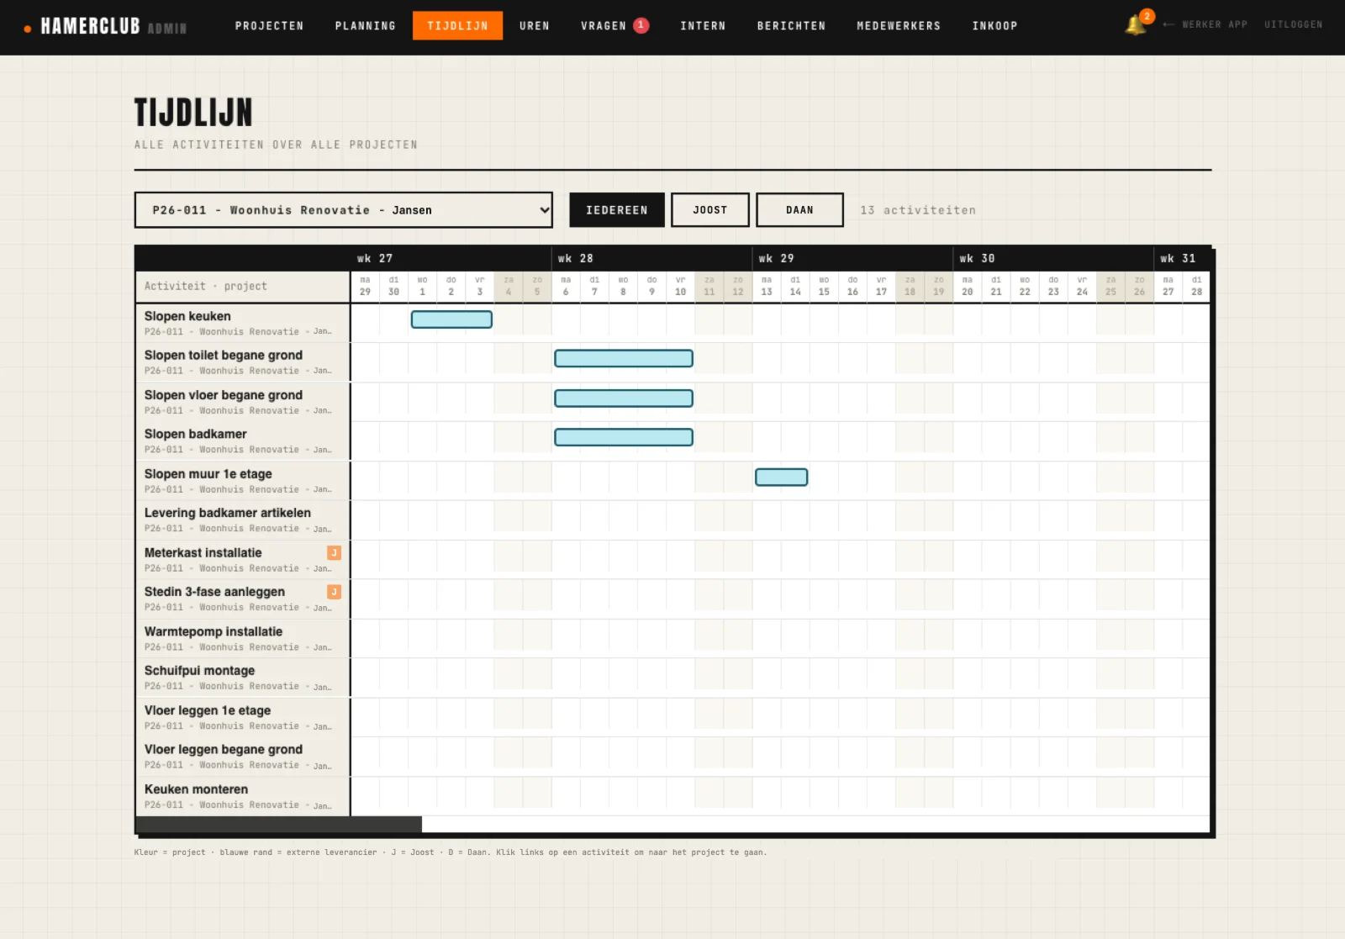
Task: Select the Slopen keuken timeline bar
Action: 451,319
